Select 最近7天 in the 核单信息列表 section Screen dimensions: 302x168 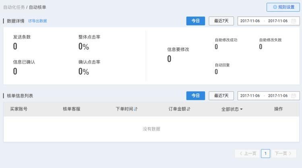pos(221,96)
